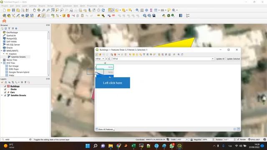Open Filter funnel icon in the attribute table toolbar
267x150 pixels.
click(x=144, y=55)
